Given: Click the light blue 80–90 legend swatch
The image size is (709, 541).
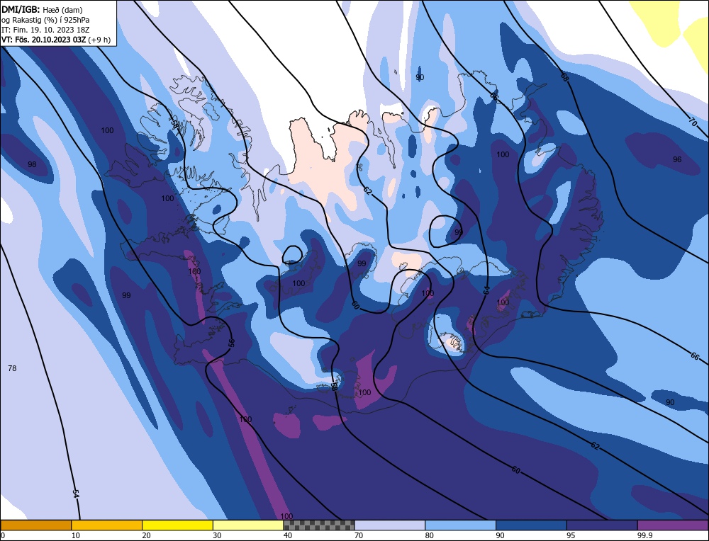Looking at the screenshot, I should point(460,525).
